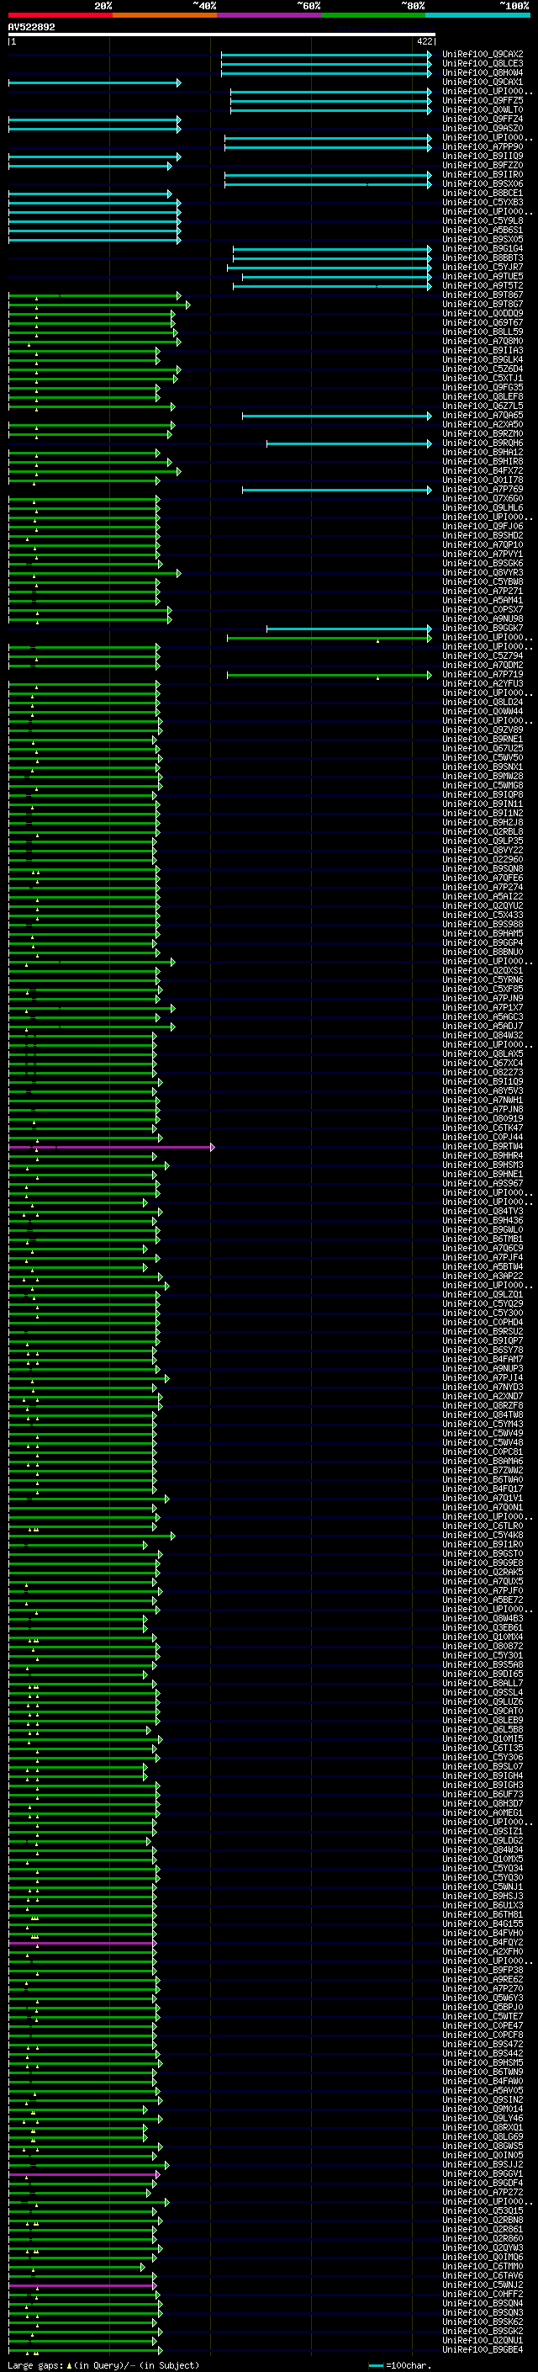Select label UniRef100_Q6Z7L5
Image resolution: width=538 pixels, height=2372 pixels.
pyautogui.click(x=483, y=406)
